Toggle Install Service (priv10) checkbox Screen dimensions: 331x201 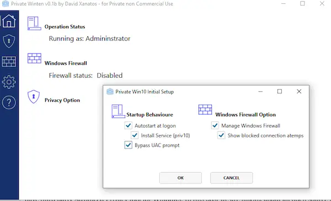tap(135, 135)
